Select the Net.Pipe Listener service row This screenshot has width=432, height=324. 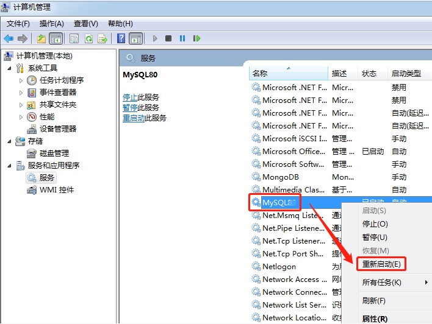point(295,228)
